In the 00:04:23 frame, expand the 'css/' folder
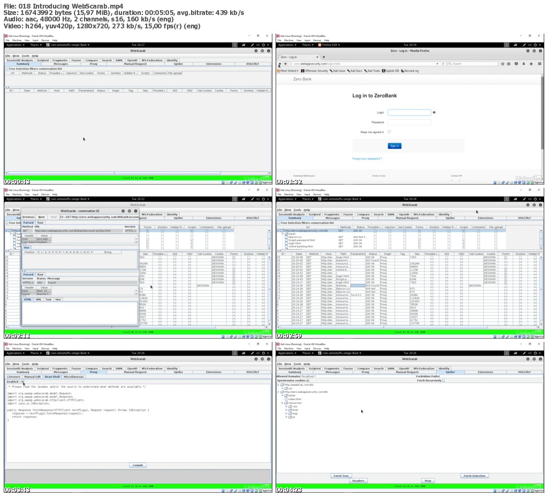This screenshot has height=496, width=548. [x=286, y=407]
